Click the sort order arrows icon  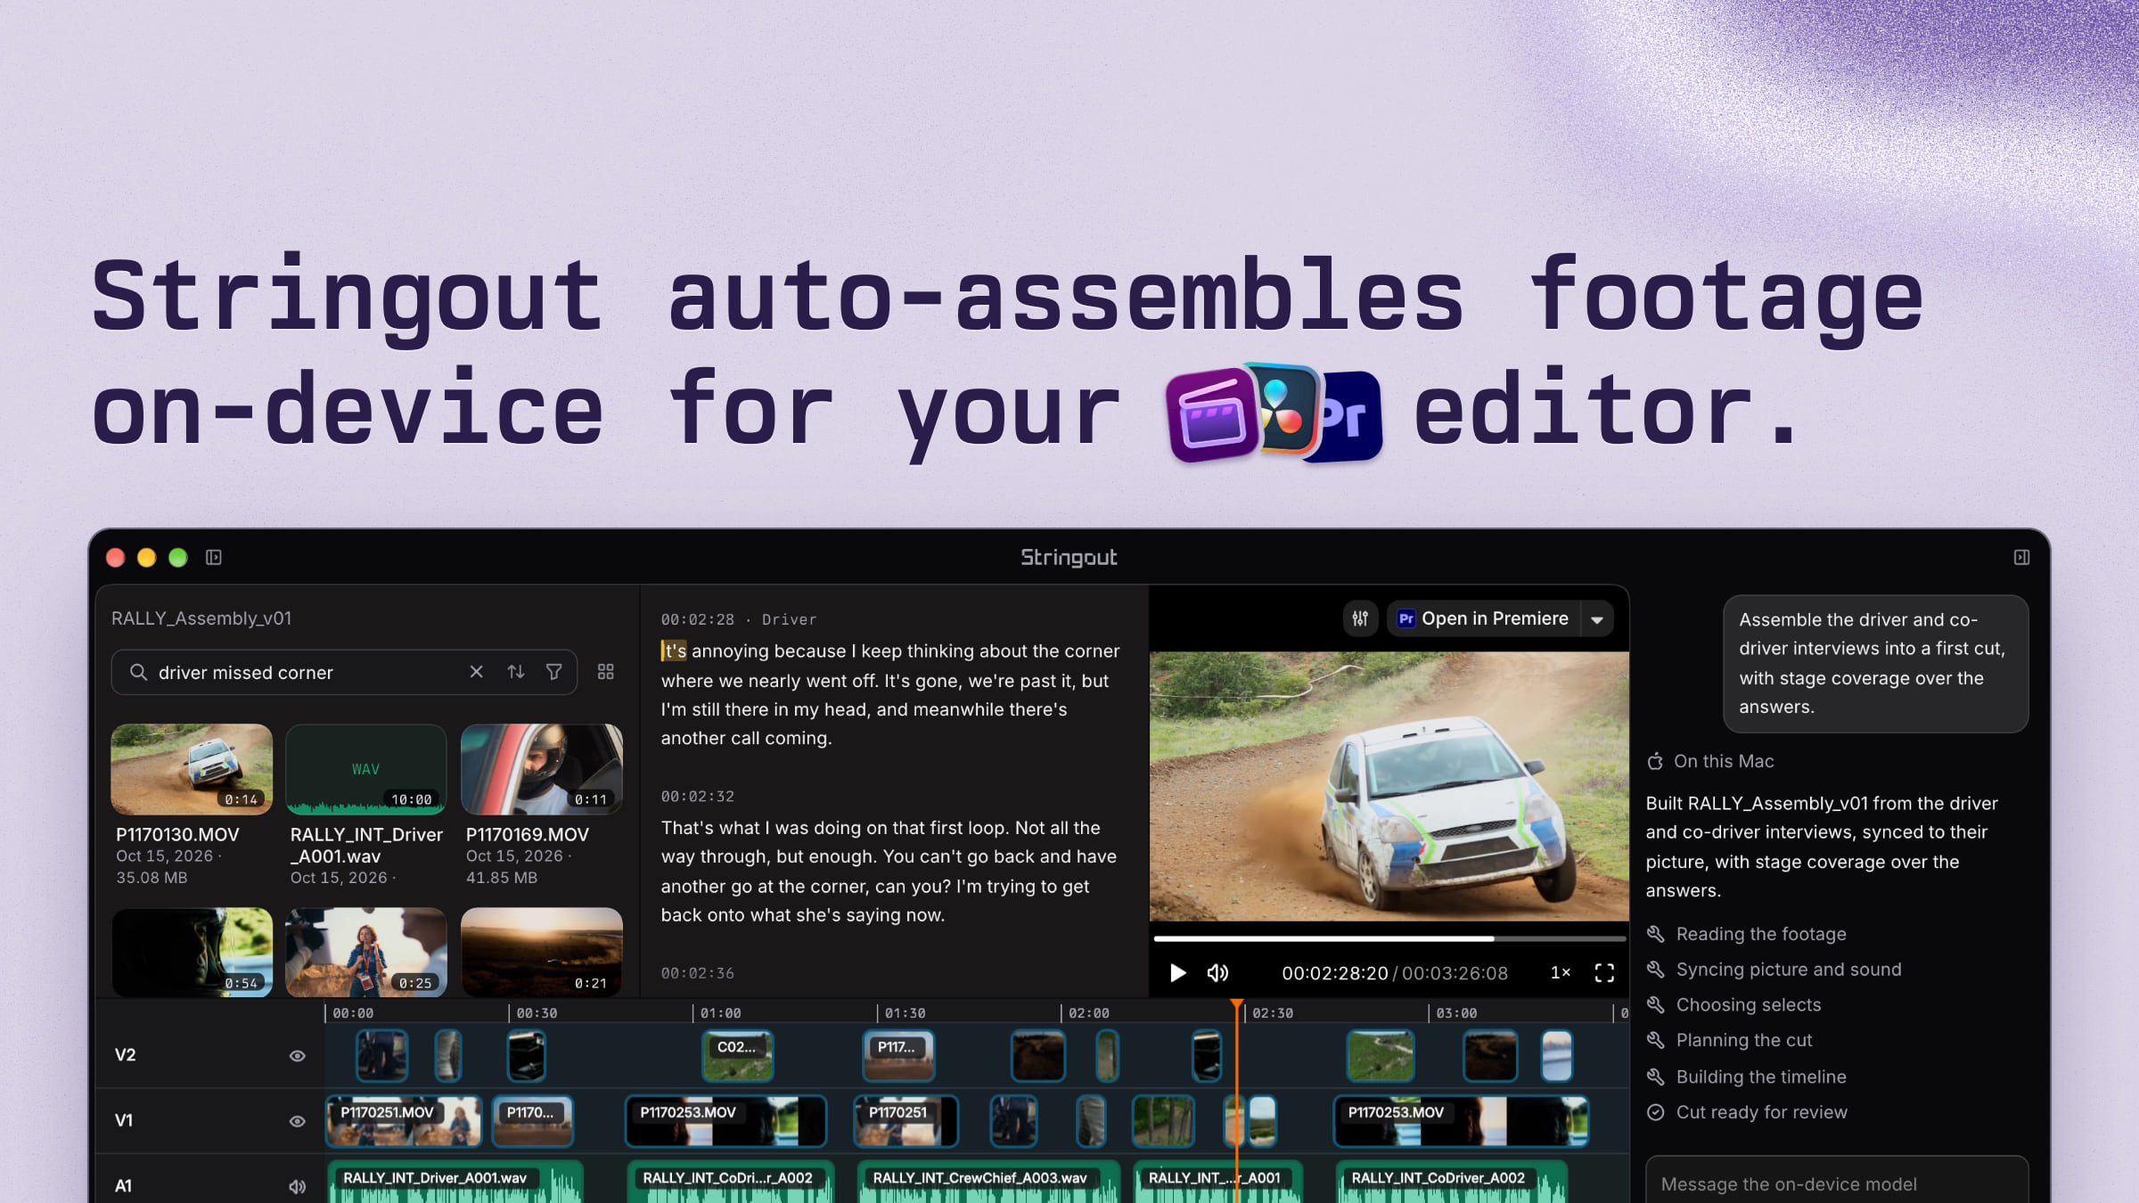tap(516, 672)
